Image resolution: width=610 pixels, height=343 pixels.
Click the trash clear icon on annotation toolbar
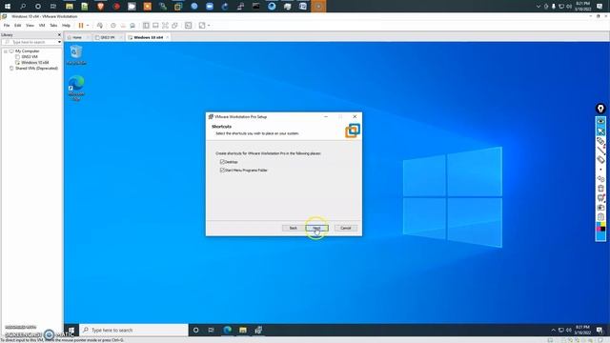600,189
